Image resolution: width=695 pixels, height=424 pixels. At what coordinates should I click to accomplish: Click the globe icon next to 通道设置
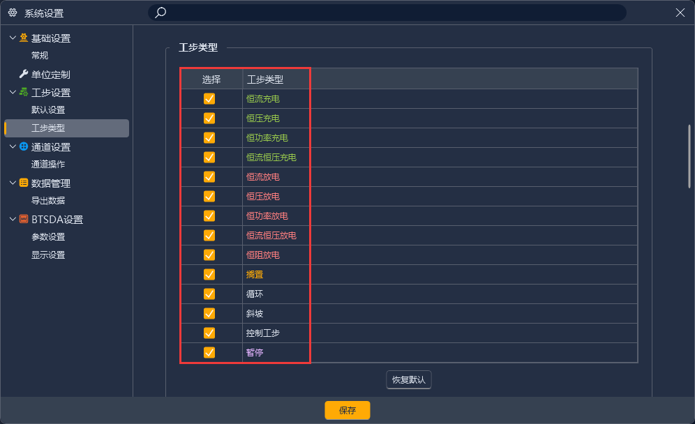[x=22, y=146]
